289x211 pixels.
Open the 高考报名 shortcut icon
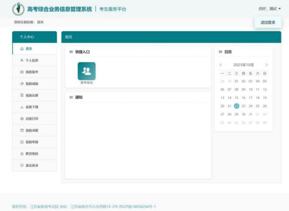[x=87, y=71]
